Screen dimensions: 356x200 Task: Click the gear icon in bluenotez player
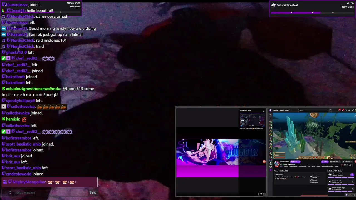coord(258,194)
